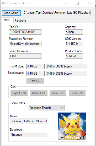Screen dimensions: 96x146
Task: Click the Capacity: label
Action: [x=71, y=27]
